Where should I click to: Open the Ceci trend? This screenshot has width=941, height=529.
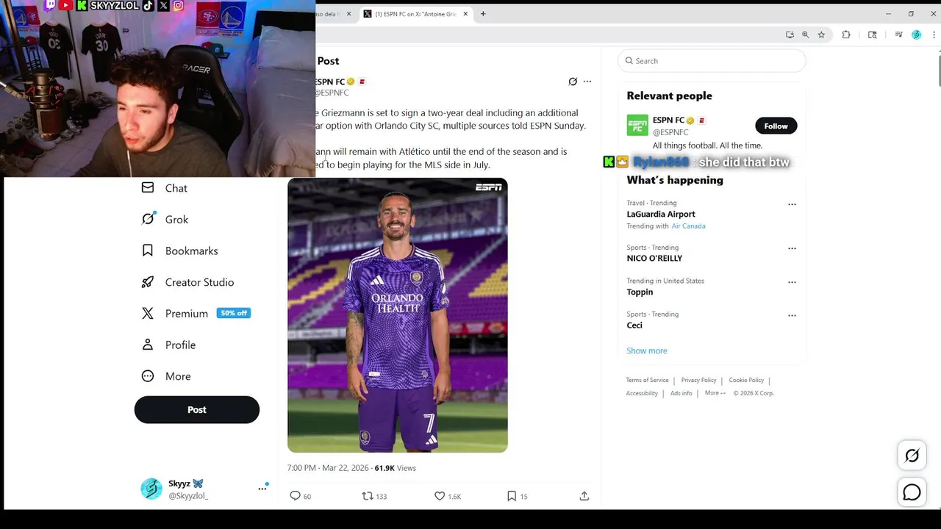tap(634, 325)
